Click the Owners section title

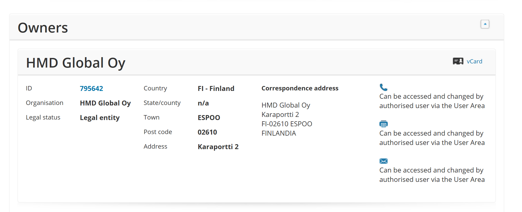(x=43, y=27)
